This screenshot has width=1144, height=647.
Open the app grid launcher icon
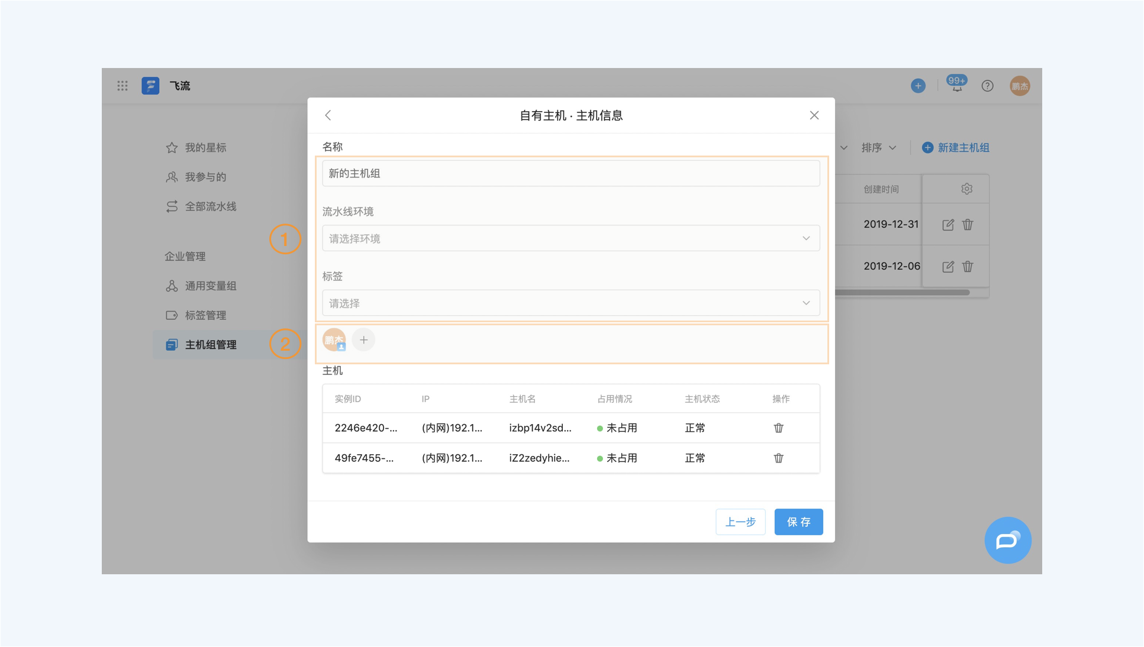[x=123, y=86]
